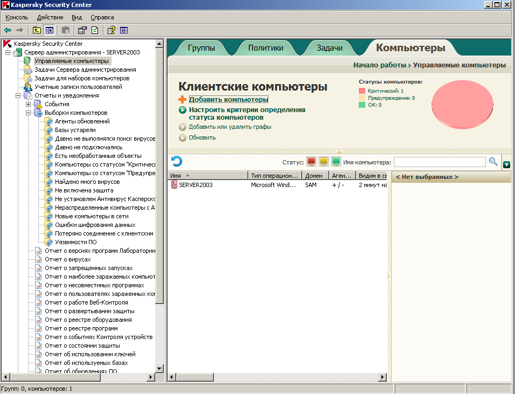The width and height of the screenshot is (515, 394).
Task: Expand the События tree node
Action: point(28,104)
